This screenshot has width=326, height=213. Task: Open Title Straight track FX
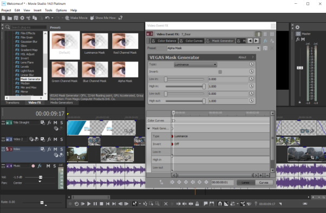(49, 122)
